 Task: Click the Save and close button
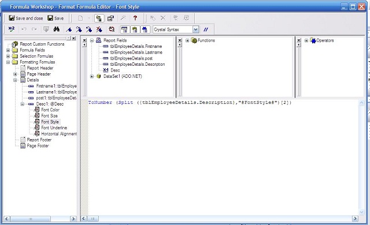click(x=25, y=18)
